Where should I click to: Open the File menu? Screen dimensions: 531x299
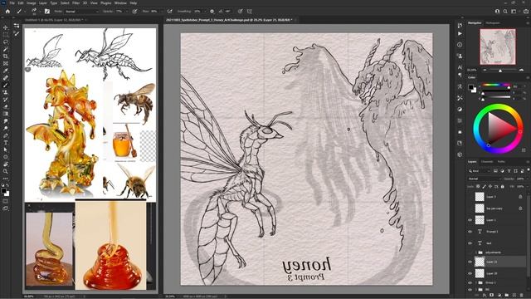pyautogui.click(x=12, y=2)
